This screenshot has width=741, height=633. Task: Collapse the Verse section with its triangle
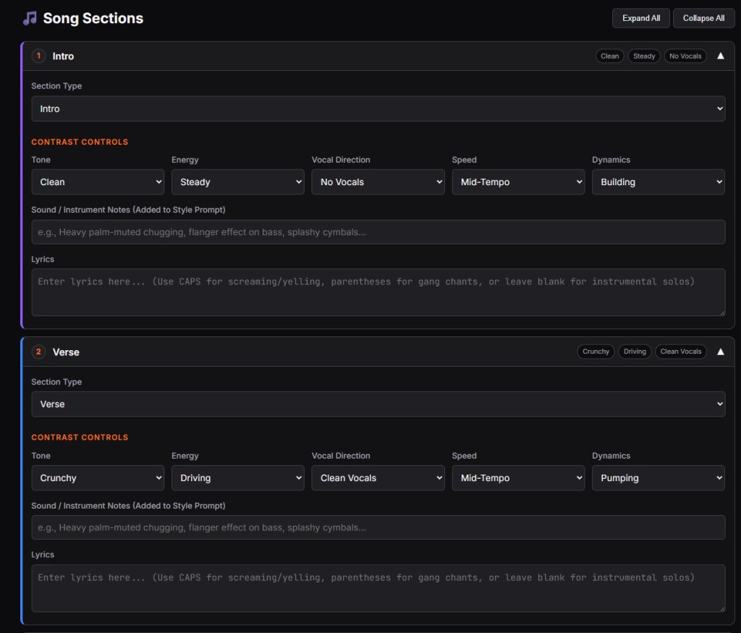click(x=720, y=352)
